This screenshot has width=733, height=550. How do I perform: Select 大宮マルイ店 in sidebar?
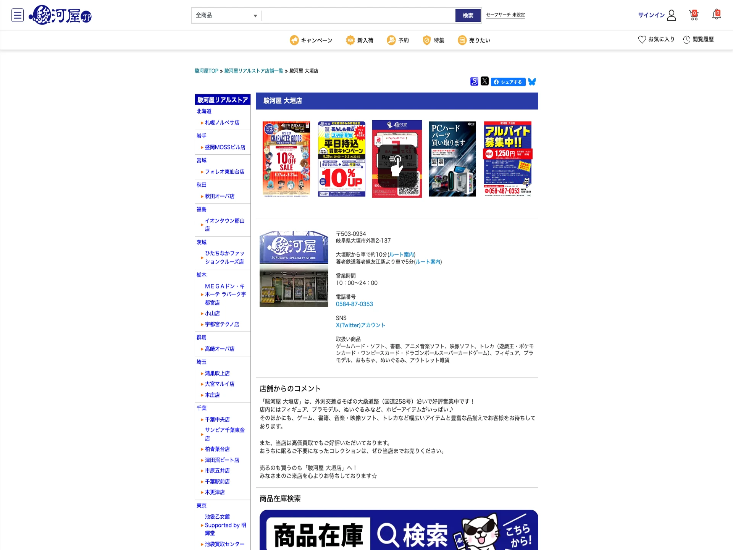pos(220,384)
